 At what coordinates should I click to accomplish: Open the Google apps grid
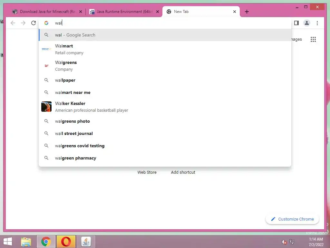(313, 39)
